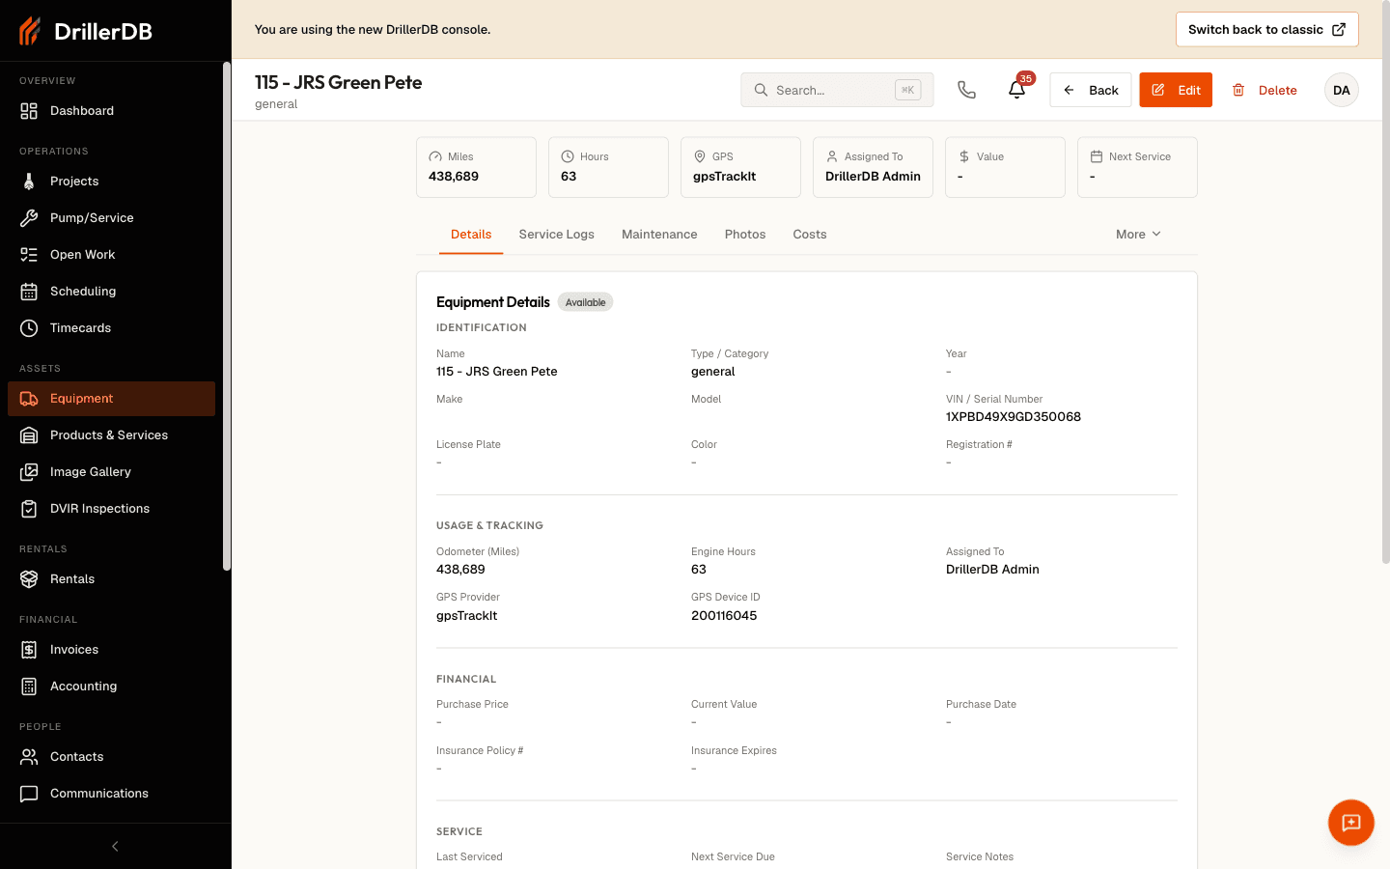
Task: Open Invoices page
Action: 111,650
